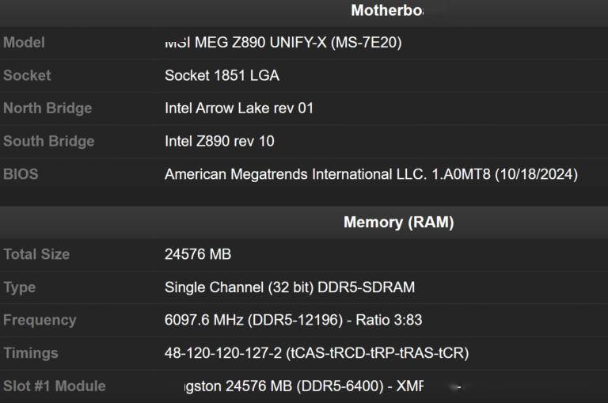Select the 24576 MB (DDR5-6400) module value
The height and width of the screenshot is (403, 608).
tap(304, 386)
